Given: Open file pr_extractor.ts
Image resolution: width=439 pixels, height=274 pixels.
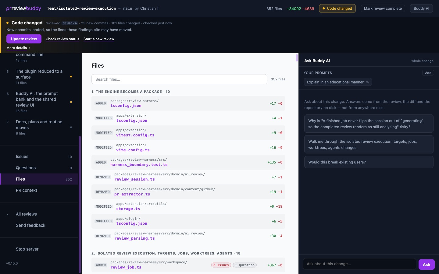Looking at the screenshot, I should point(132,194).
